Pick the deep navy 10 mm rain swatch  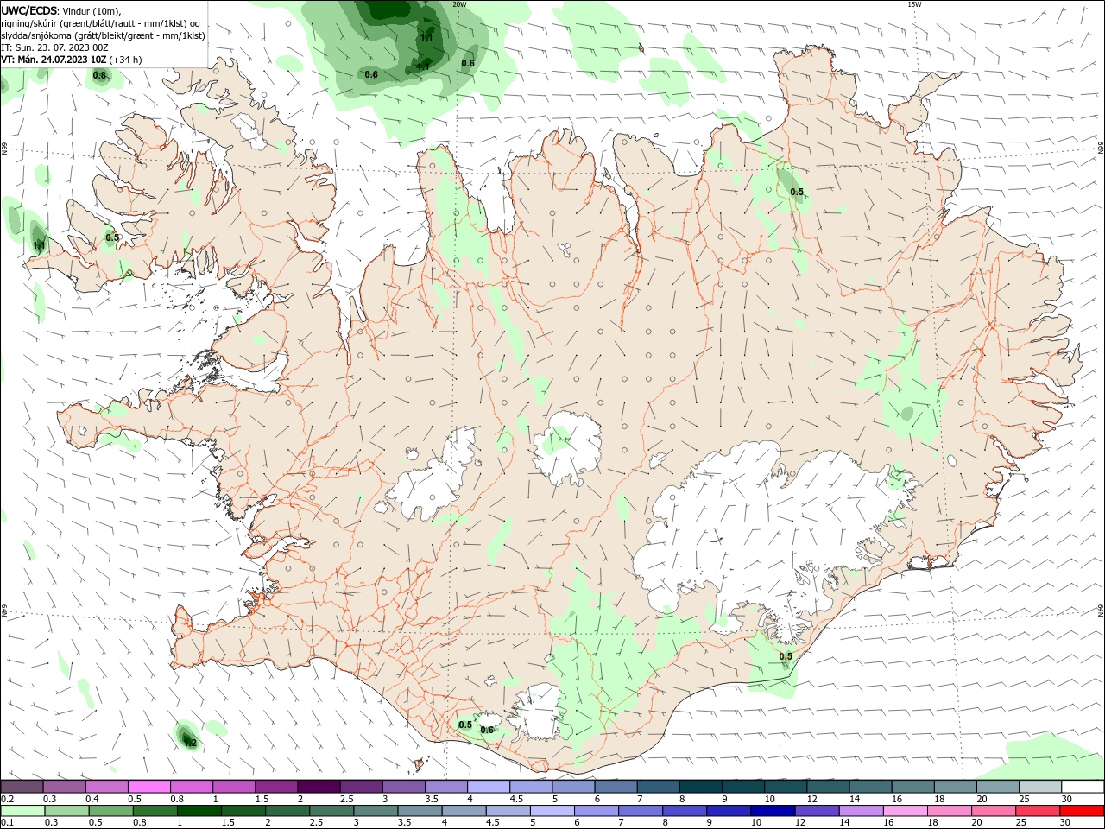[x=771, y=811]
